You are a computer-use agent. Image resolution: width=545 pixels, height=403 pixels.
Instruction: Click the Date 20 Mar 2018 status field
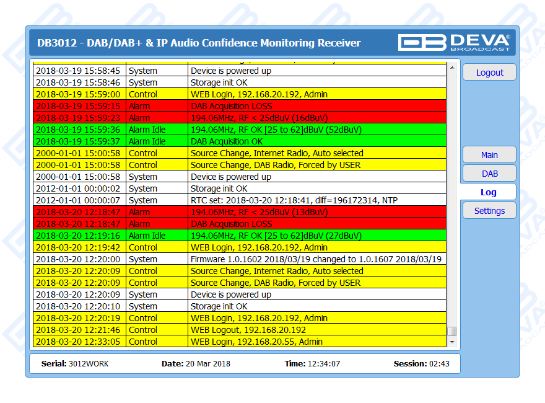click(x=196, y=364)
